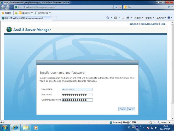Screen dimensions: 174x131
Task: Click the Show Desktop strip
Action: (173, 128)
